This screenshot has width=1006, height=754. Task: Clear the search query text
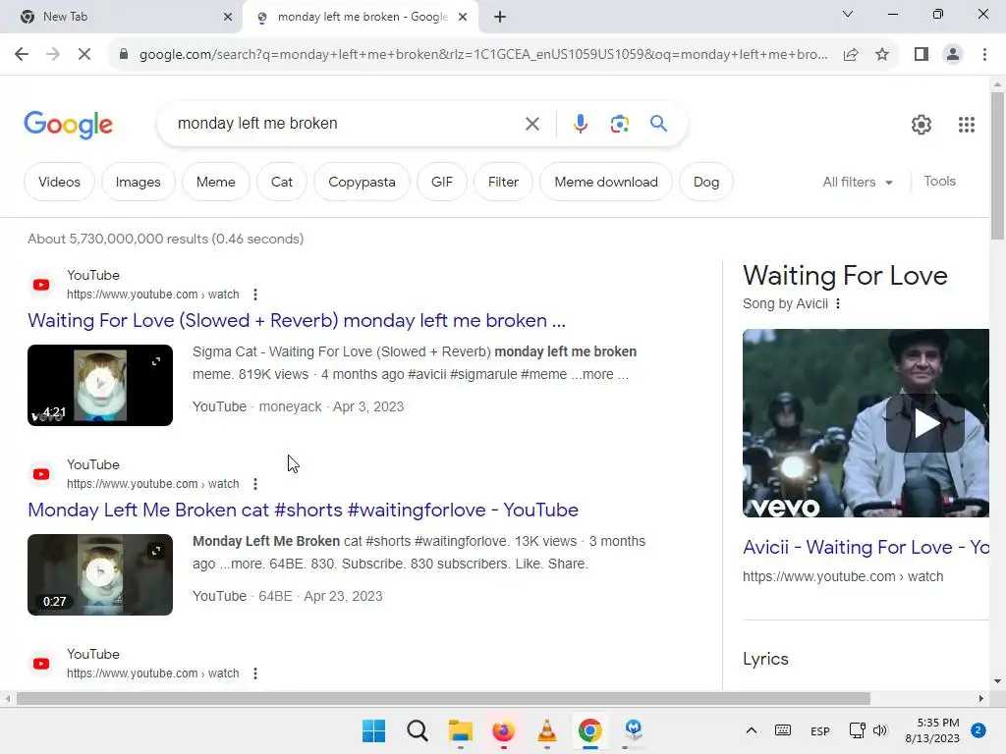pos(531,124)
